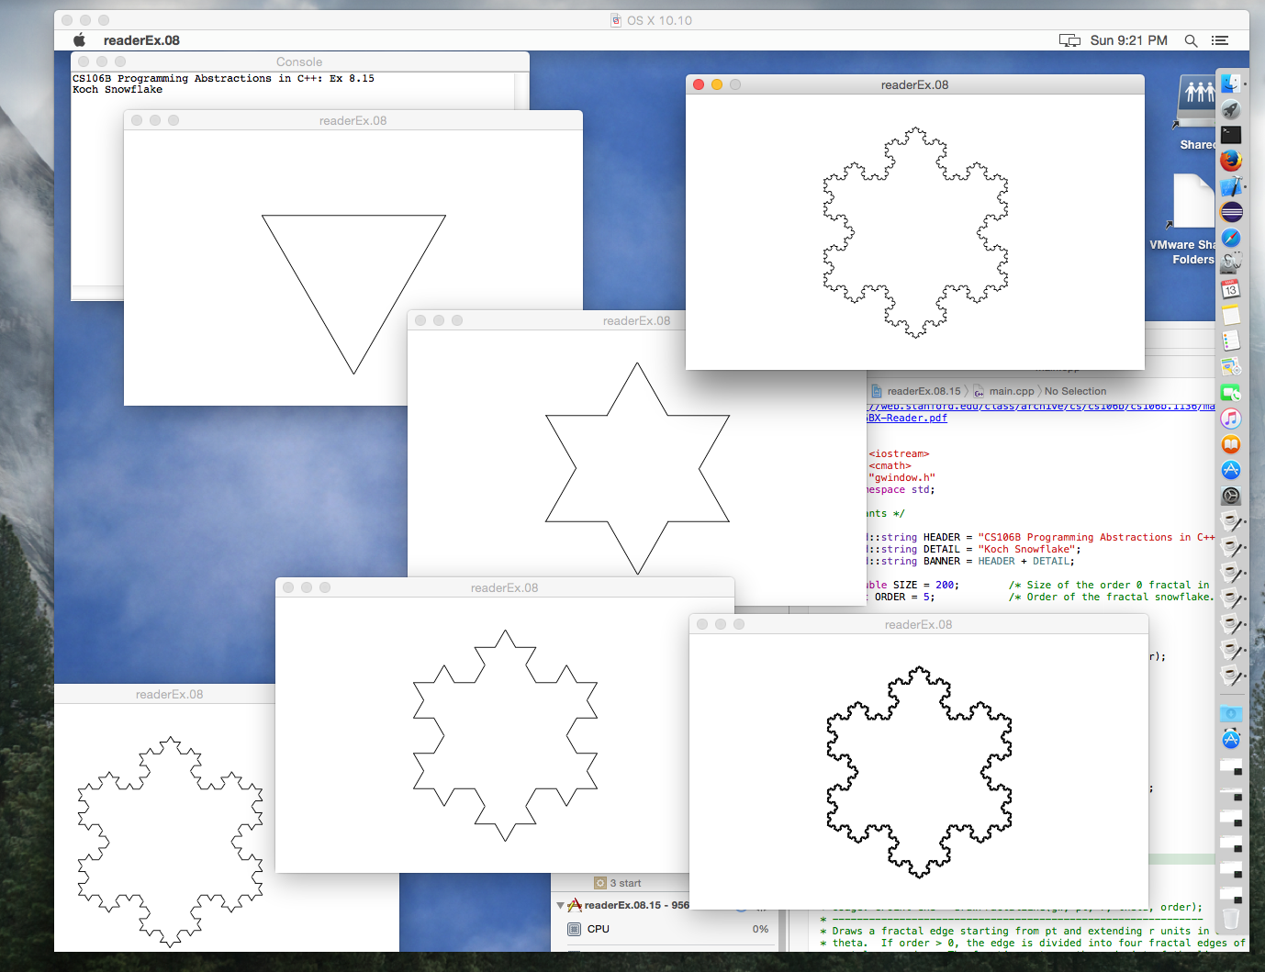Screen dimensions: 1265x972
Task: Click the <cmath> include line
Action: pos(890,466)
